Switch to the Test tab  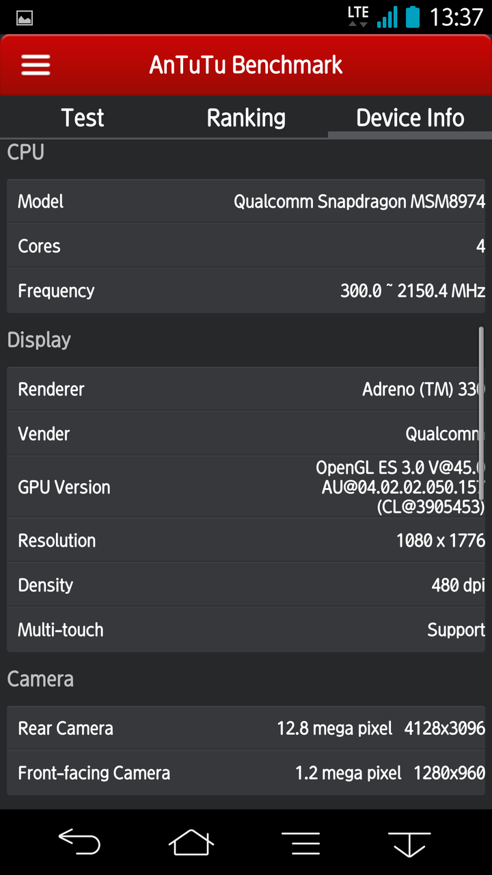click(82, 118)
